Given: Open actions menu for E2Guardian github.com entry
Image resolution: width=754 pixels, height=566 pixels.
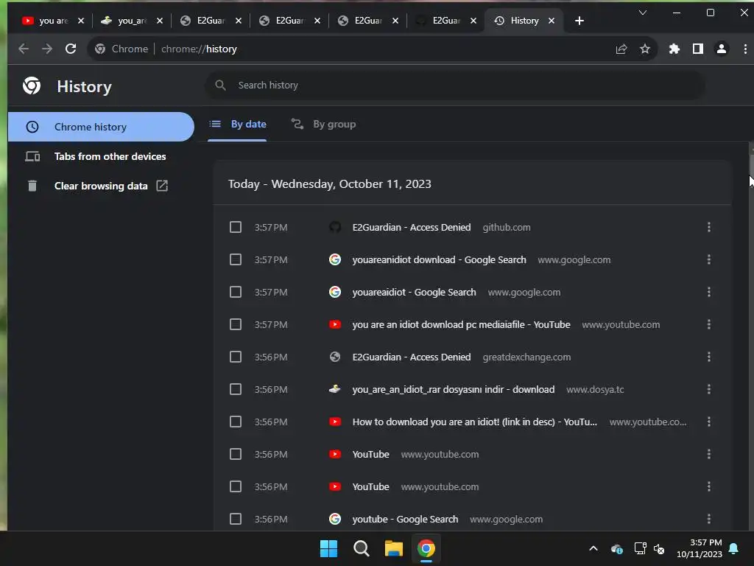Looking at the screenshot, I should click(x=709, y=227).
